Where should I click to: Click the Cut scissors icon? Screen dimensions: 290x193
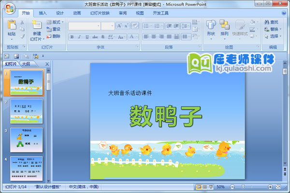[22, 22]
